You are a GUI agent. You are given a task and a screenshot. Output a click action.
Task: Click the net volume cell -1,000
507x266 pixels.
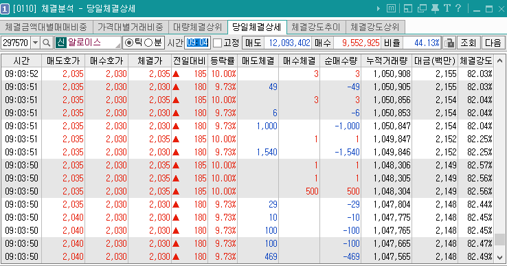[x=341, y=126]
